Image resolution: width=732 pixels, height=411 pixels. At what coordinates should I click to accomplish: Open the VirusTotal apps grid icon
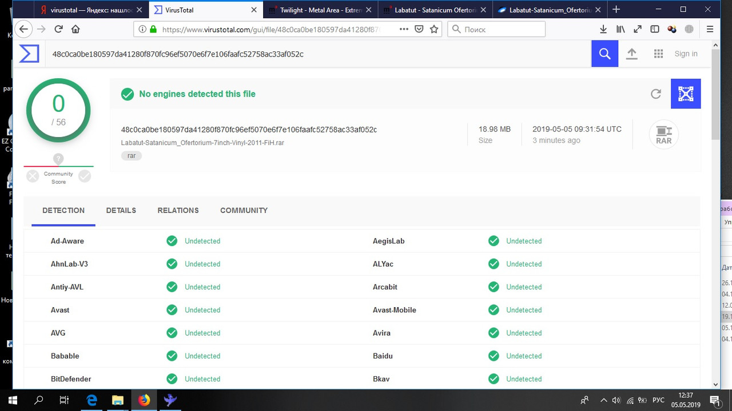(x=658, y=54)
